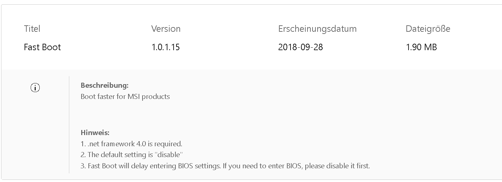The image size is (502, 182).
Task: Click the default setting note line
Action: click(132, 155)
